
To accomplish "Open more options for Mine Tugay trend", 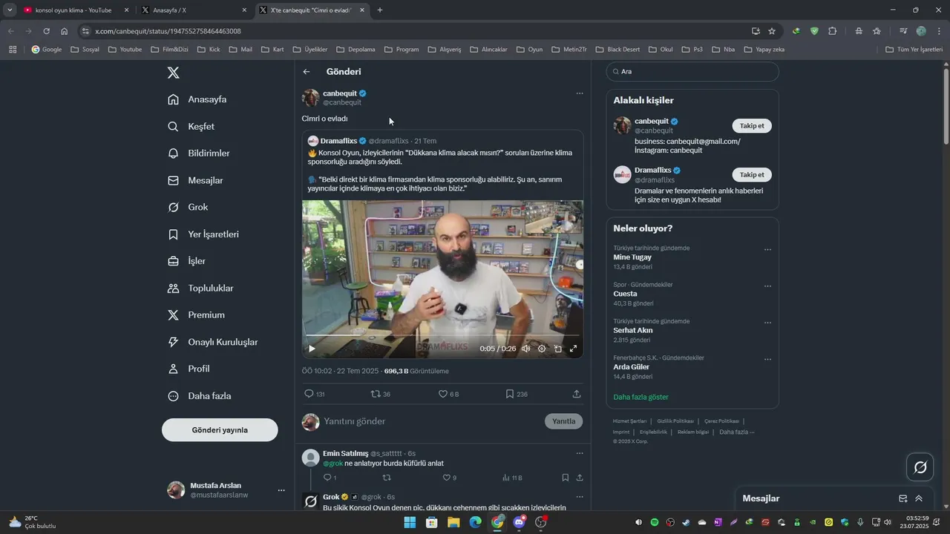I will point(767,249).
